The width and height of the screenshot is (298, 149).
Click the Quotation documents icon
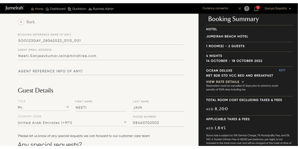pos(70,9)
